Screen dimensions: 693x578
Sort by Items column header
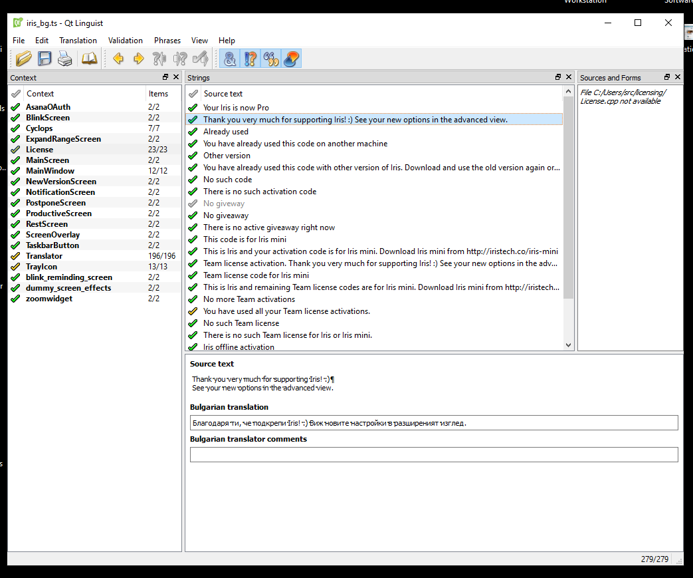(x=163, y=93)
